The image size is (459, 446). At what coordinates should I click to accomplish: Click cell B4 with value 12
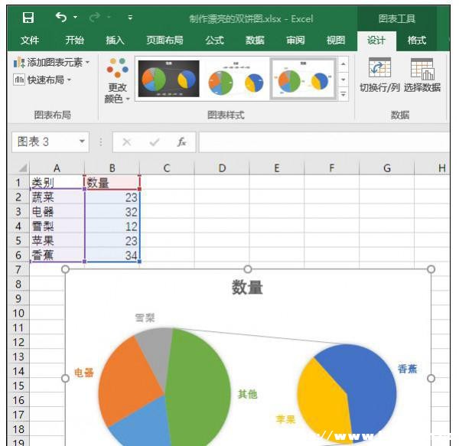(x=112, y=226)
